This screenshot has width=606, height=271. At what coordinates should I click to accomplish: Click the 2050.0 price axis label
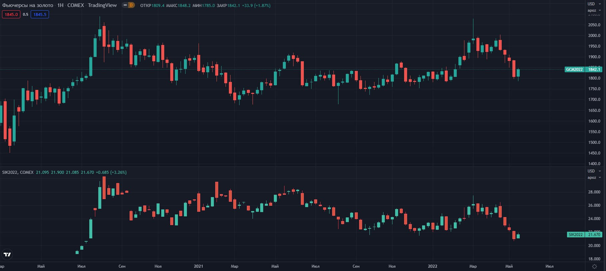coord(594,25)
